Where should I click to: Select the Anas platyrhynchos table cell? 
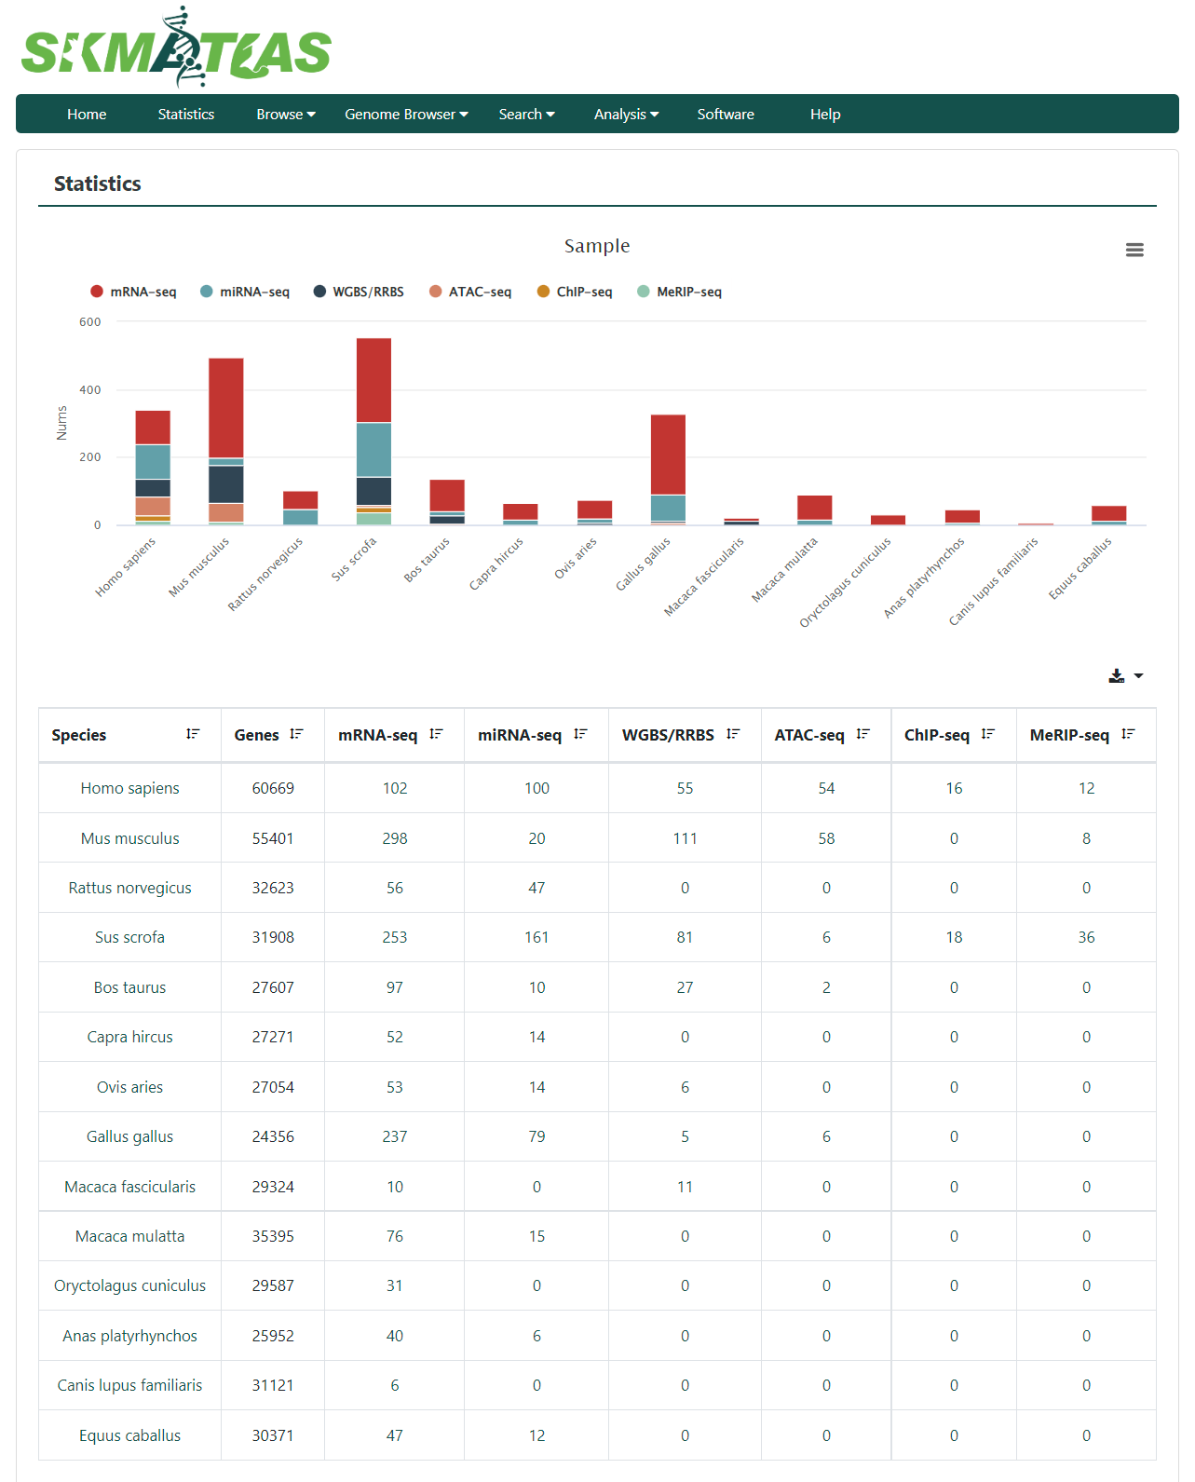coord(129,1336)
